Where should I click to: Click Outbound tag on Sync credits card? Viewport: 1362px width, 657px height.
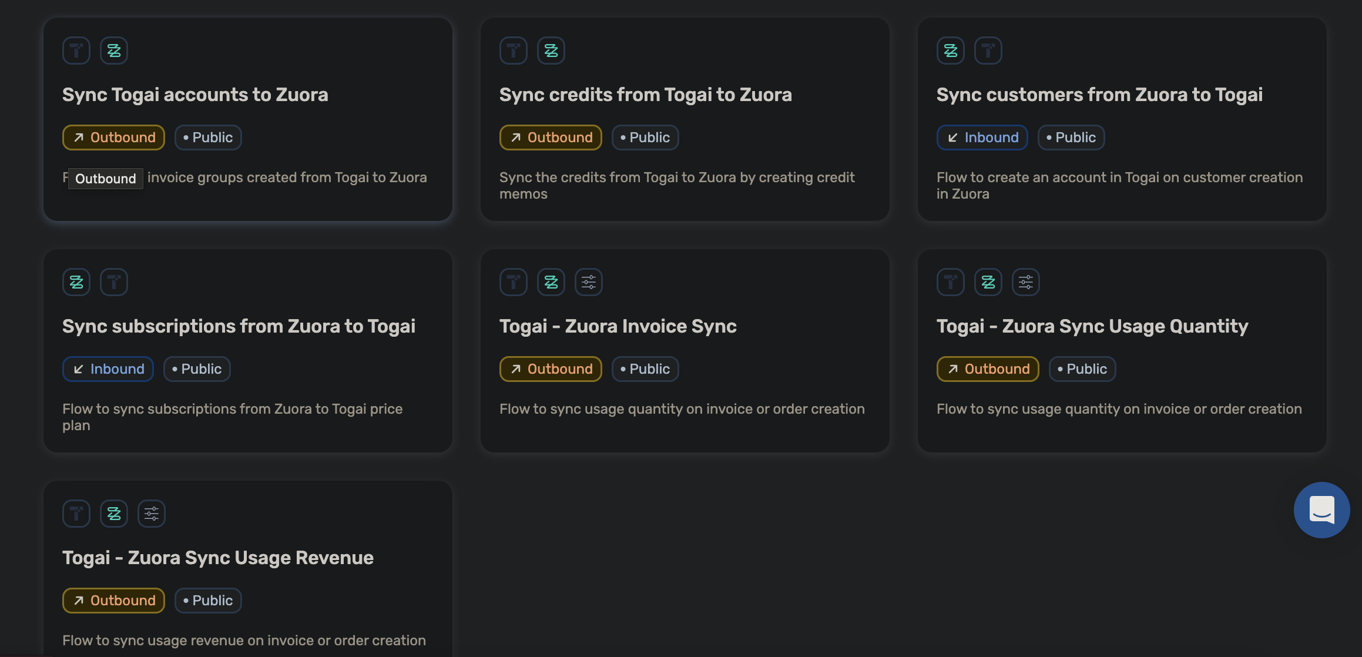pos(551,138)
